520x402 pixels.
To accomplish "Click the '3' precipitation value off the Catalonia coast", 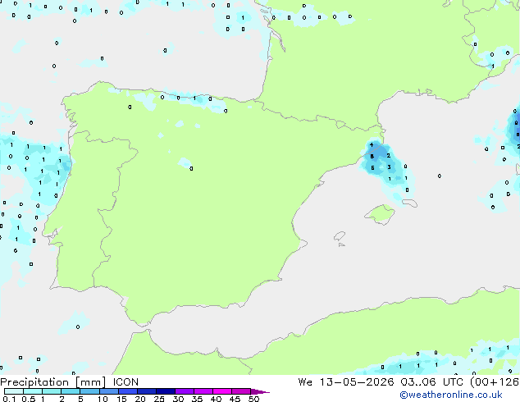I will pyautogui.click(x=389, y=167).
